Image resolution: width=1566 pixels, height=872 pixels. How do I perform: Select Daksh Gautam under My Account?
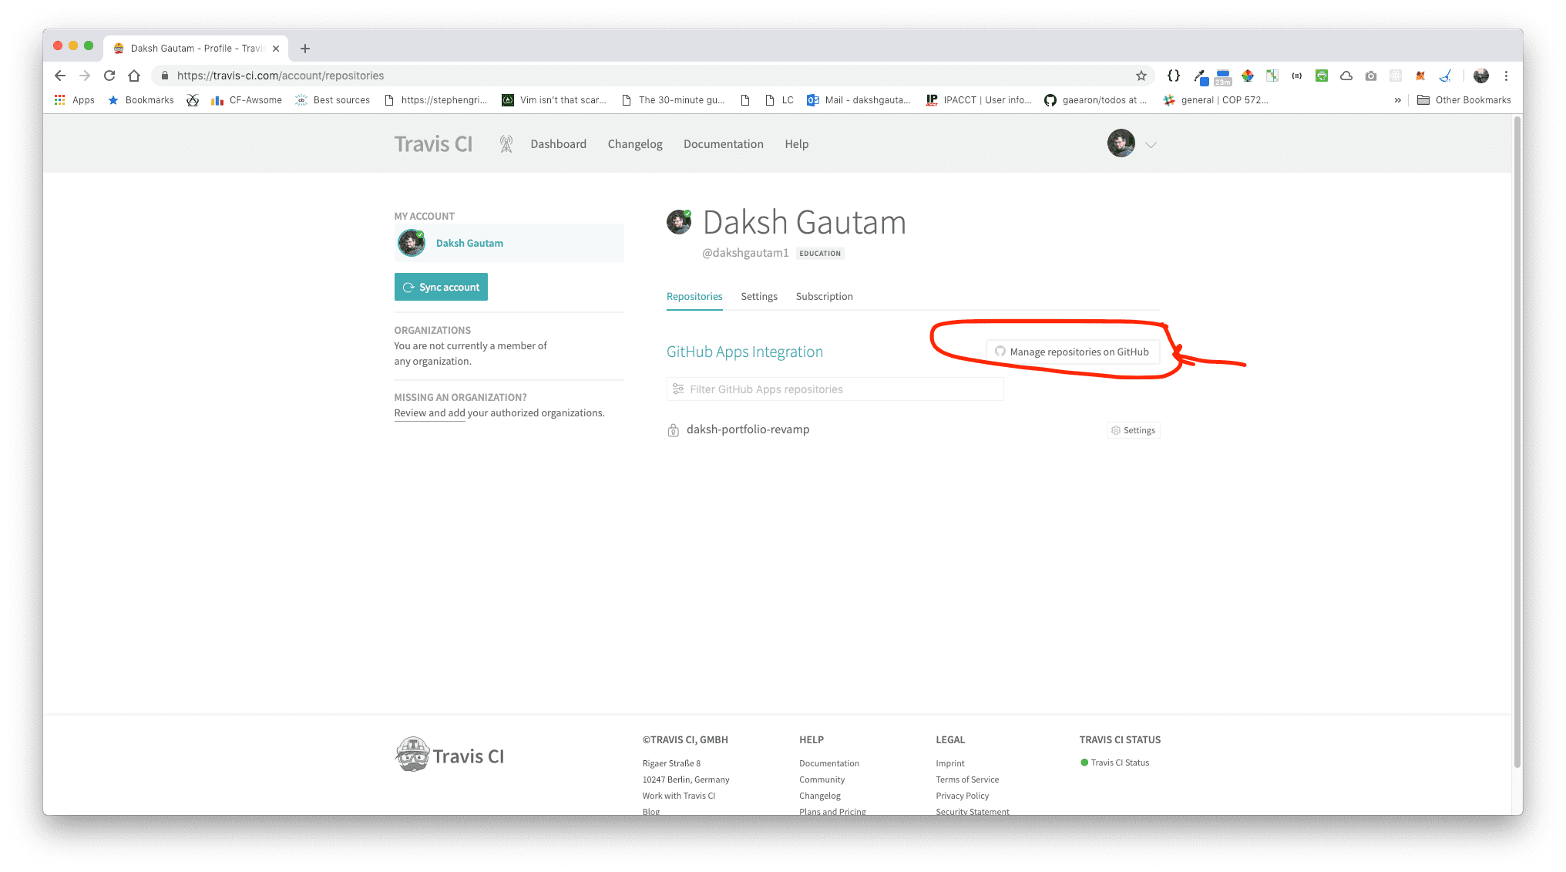(x=509, y=243)
